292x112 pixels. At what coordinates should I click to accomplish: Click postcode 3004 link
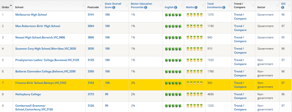(91, 26)
